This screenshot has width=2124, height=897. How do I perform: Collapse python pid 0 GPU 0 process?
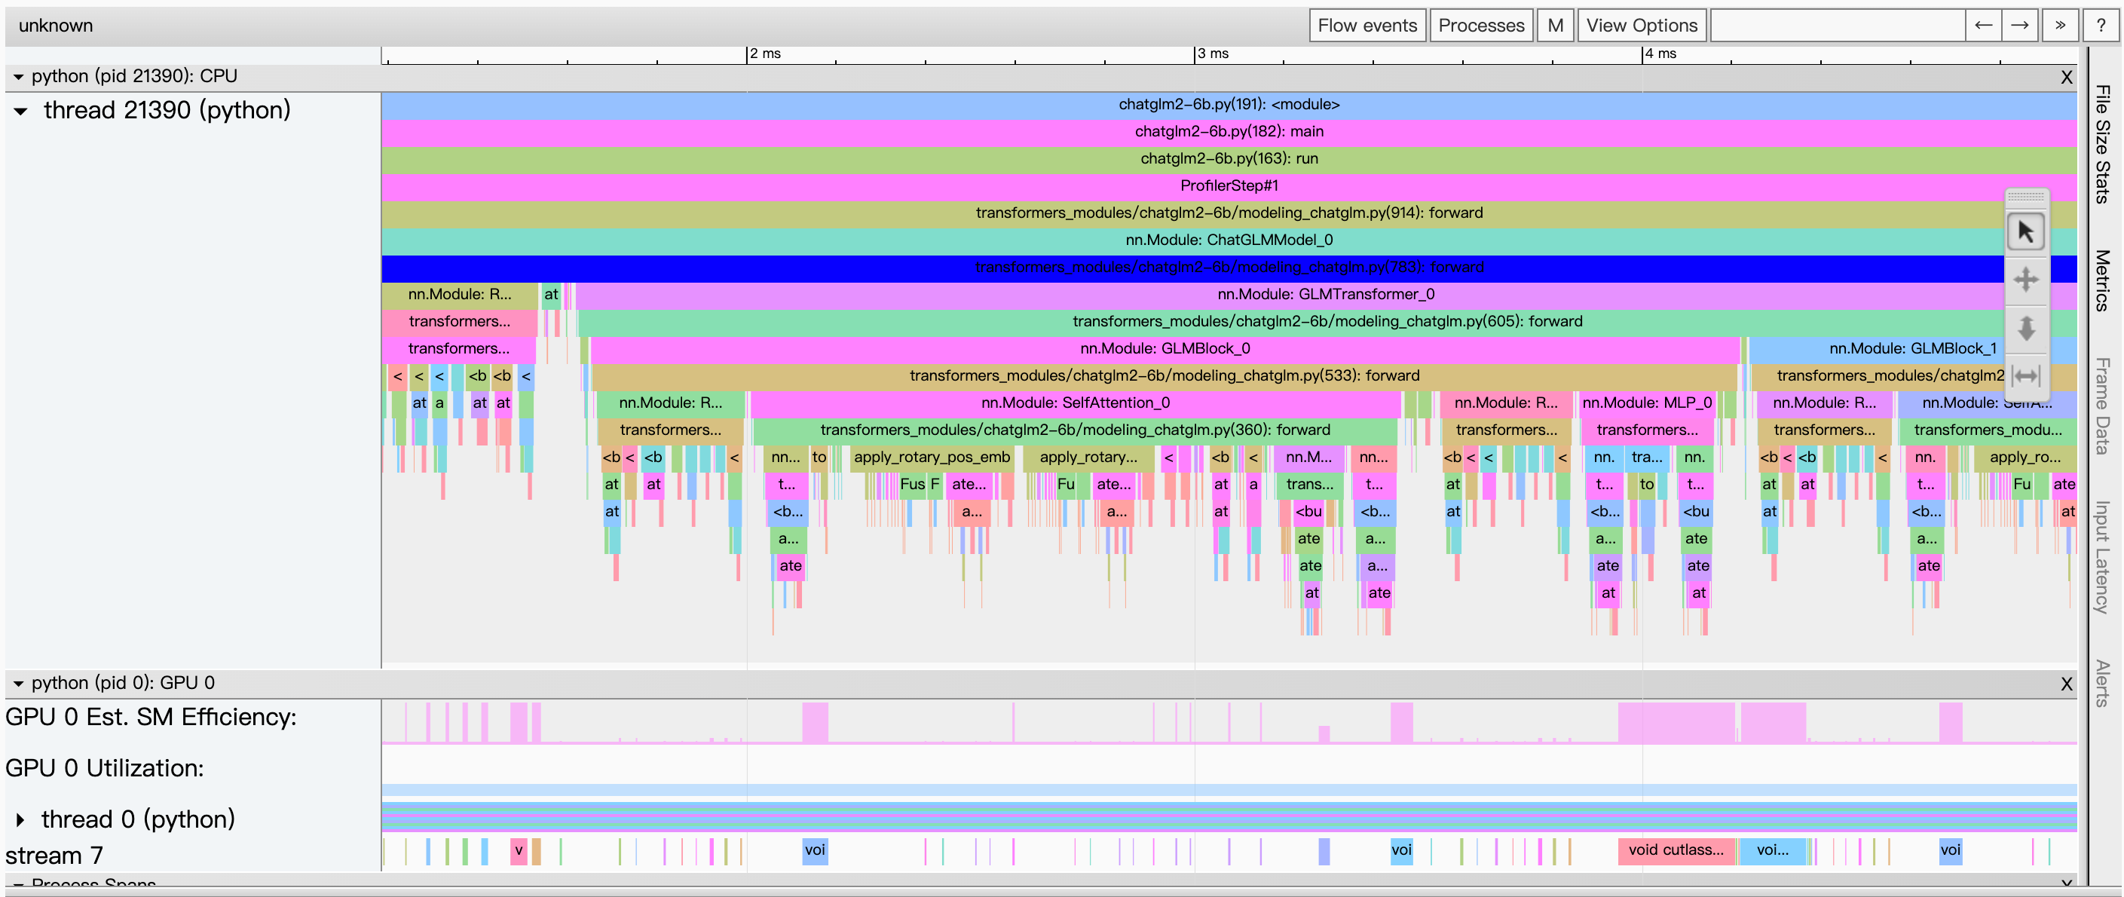[x=18, y=684]
